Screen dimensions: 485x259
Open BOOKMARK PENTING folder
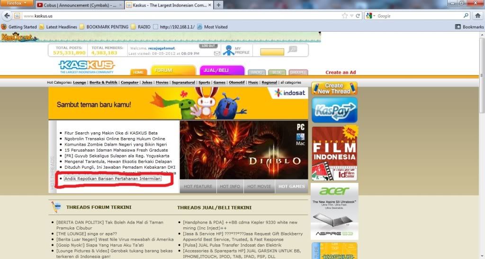tap(104, 27)
